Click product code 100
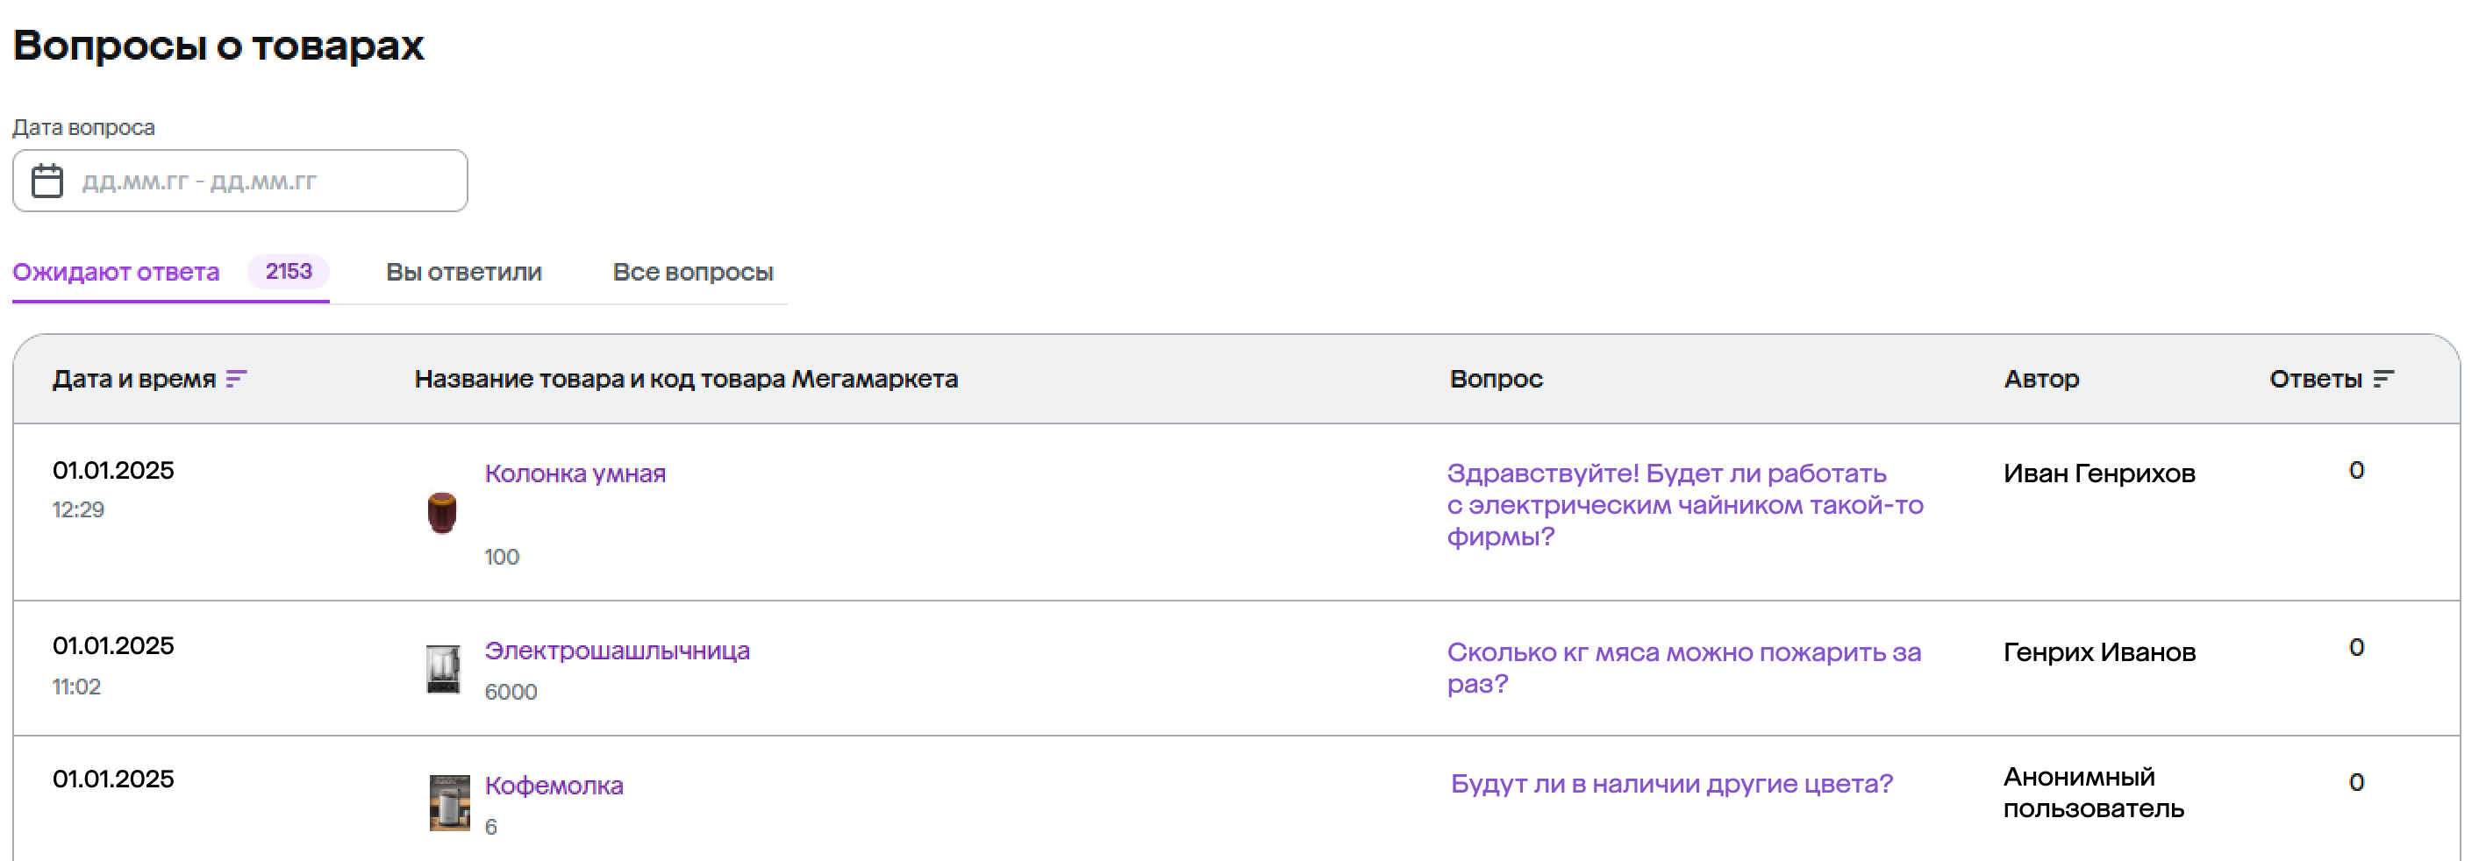Screen dimensions: 2486x861 tap(502, 558)
